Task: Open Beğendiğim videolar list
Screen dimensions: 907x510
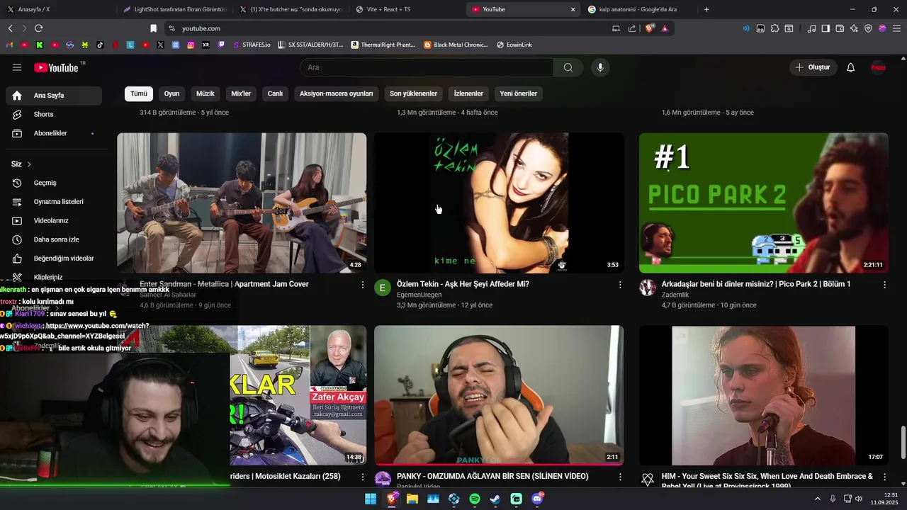Action: (x=54, y=259)
